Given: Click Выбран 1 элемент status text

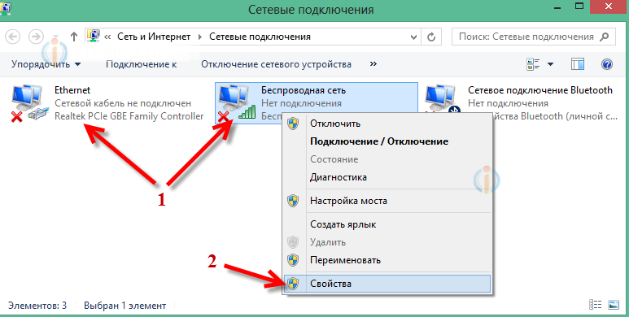Looking at the screenshot, I should click(124, 306).
